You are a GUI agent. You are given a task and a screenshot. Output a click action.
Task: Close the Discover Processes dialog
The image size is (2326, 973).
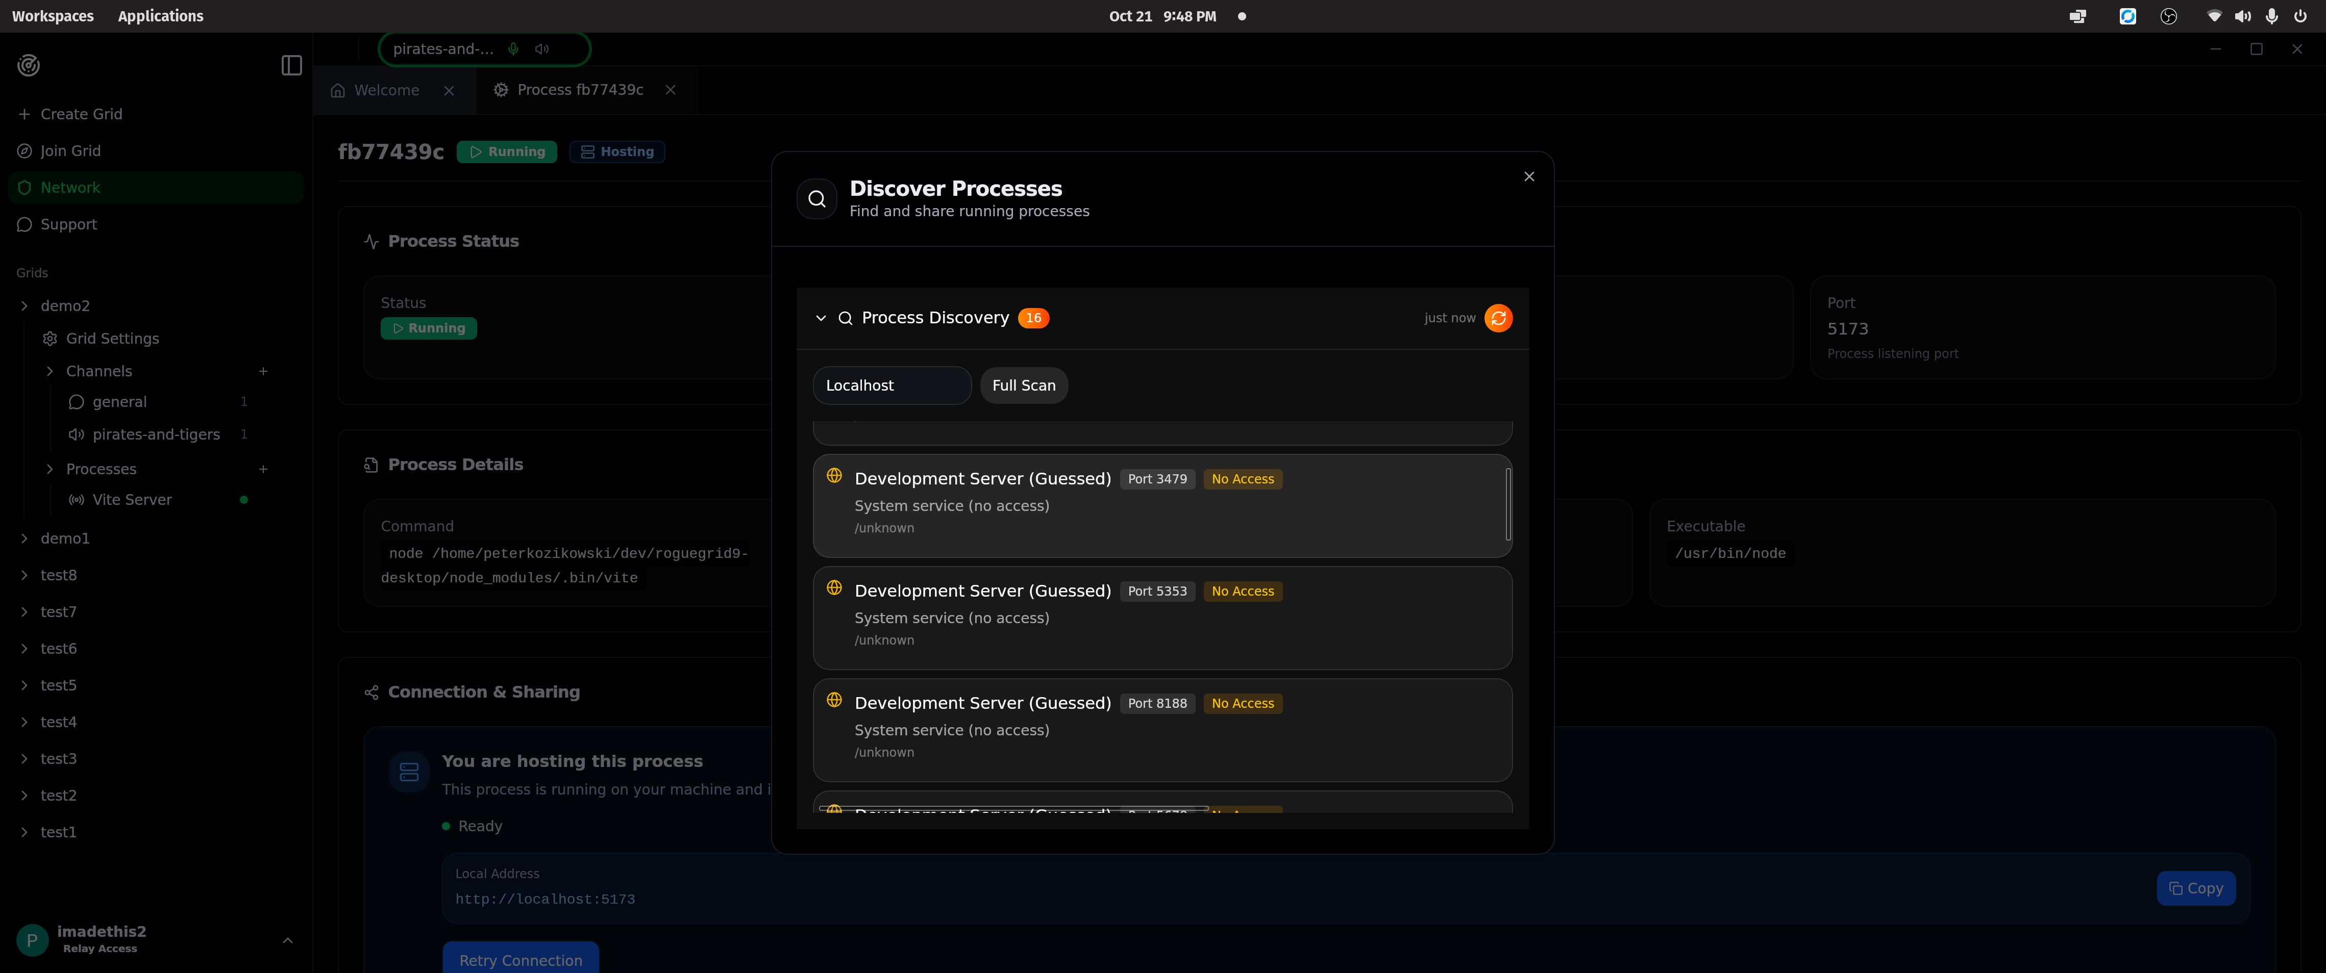click(1529, 176)
